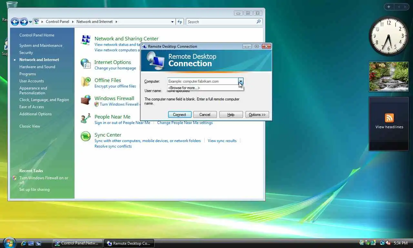Click the 5:34 PM taskbar clock

pyautogui.click(x=400, y=243)
